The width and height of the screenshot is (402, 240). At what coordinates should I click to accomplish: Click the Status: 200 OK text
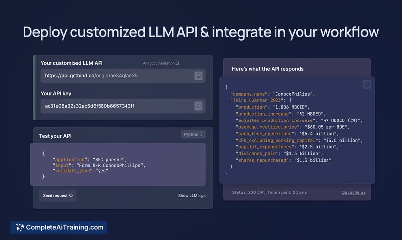[248, 192]
